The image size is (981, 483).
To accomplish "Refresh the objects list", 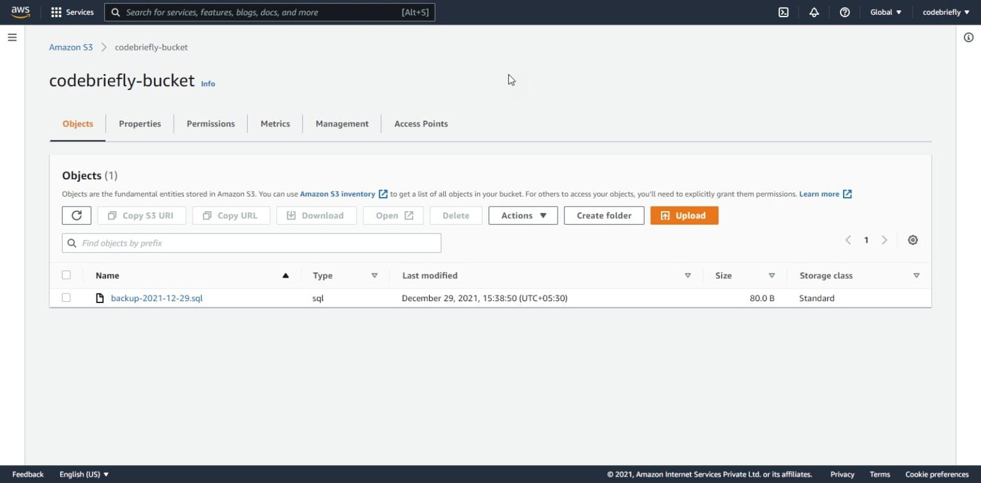I will (76, 215).
